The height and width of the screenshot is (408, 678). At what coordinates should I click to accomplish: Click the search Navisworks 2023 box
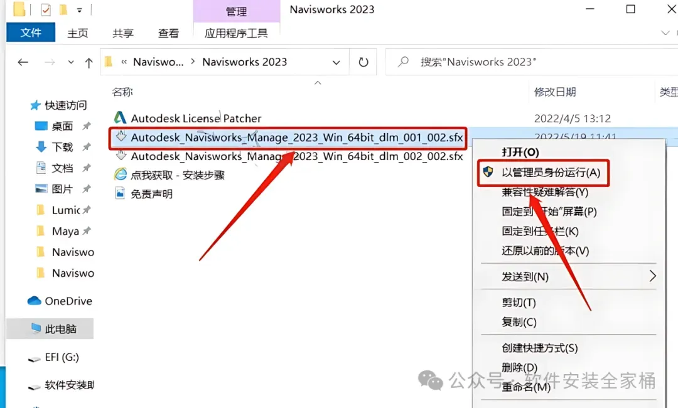532,62
